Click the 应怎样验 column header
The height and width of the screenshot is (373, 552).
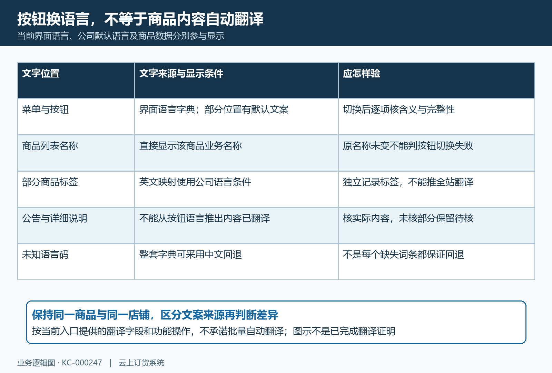[436, 80]
